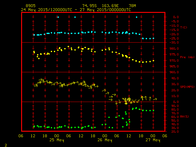This screenshot has height=147, width=196.
Task: Click the 975.0 pressure tick value
Action: [x=174, y=55]
